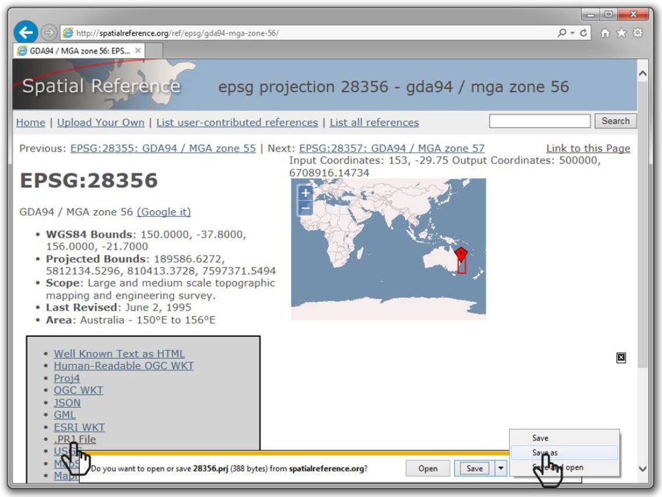Refresh the page with the reload icon
Image resolution: width=662 pixels, height=497 pixels.
[x=583, y=33]
